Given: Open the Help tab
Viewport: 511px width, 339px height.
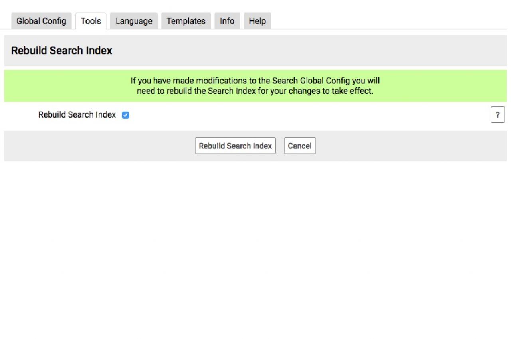Looking at the screenshot, I should coord(257,21).
